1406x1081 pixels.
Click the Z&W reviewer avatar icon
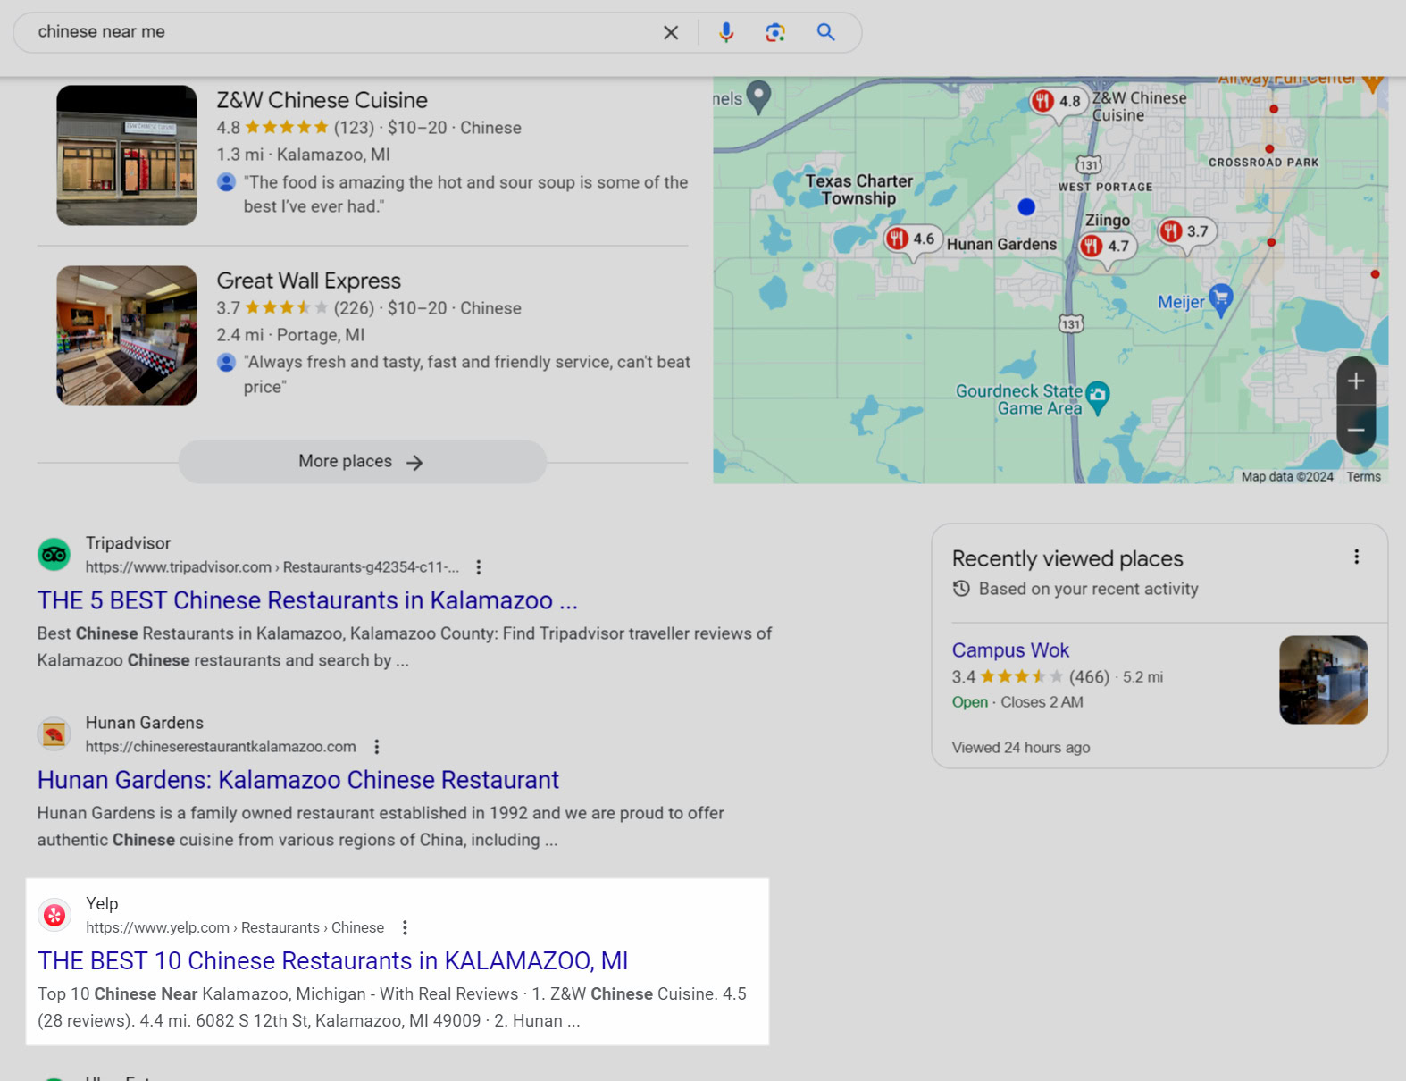pos(227,182)
